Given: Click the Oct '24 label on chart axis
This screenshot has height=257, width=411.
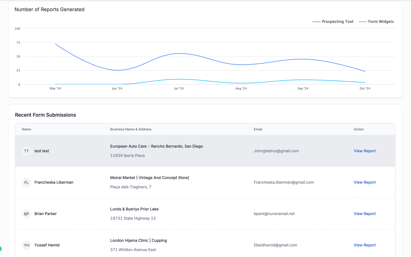Looking at the screenshot, I should 365,88.
